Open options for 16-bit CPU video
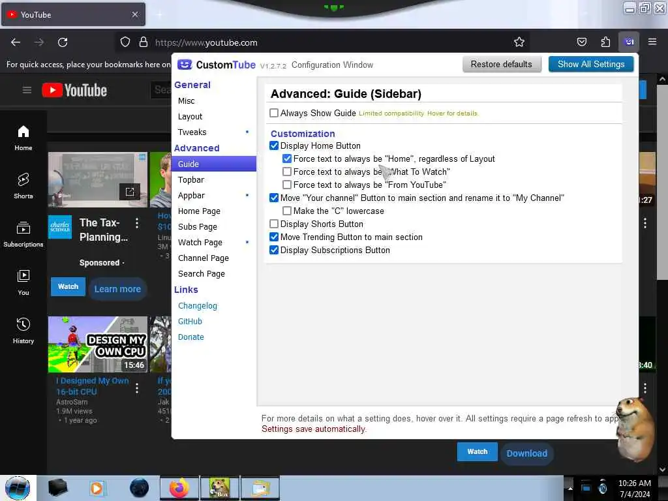668x501 pixels. (x=137, y=388)
